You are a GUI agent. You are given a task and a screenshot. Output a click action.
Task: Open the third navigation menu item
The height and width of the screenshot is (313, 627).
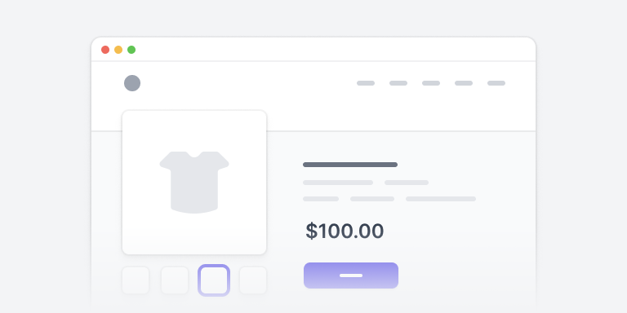click(x=431, y=83)
